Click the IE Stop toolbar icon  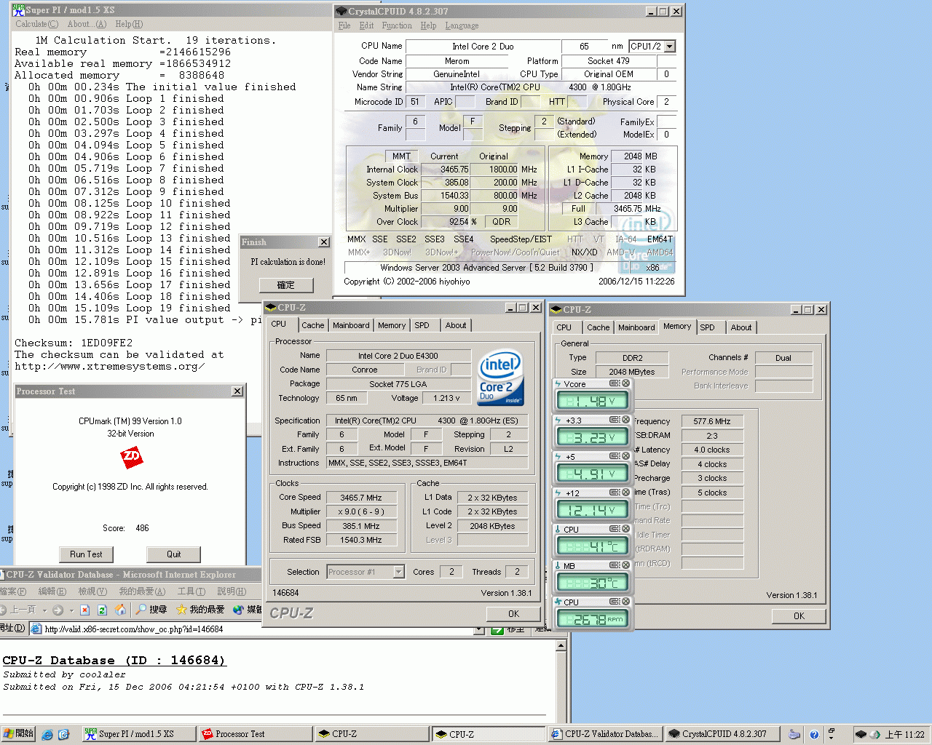(x=84, y=610)
